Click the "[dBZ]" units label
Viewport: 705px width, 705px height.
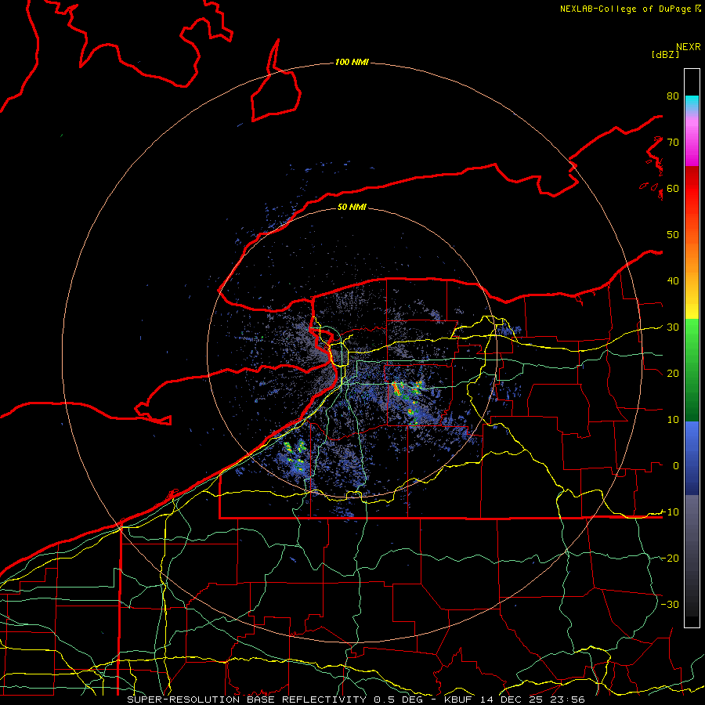coord(665,54)
